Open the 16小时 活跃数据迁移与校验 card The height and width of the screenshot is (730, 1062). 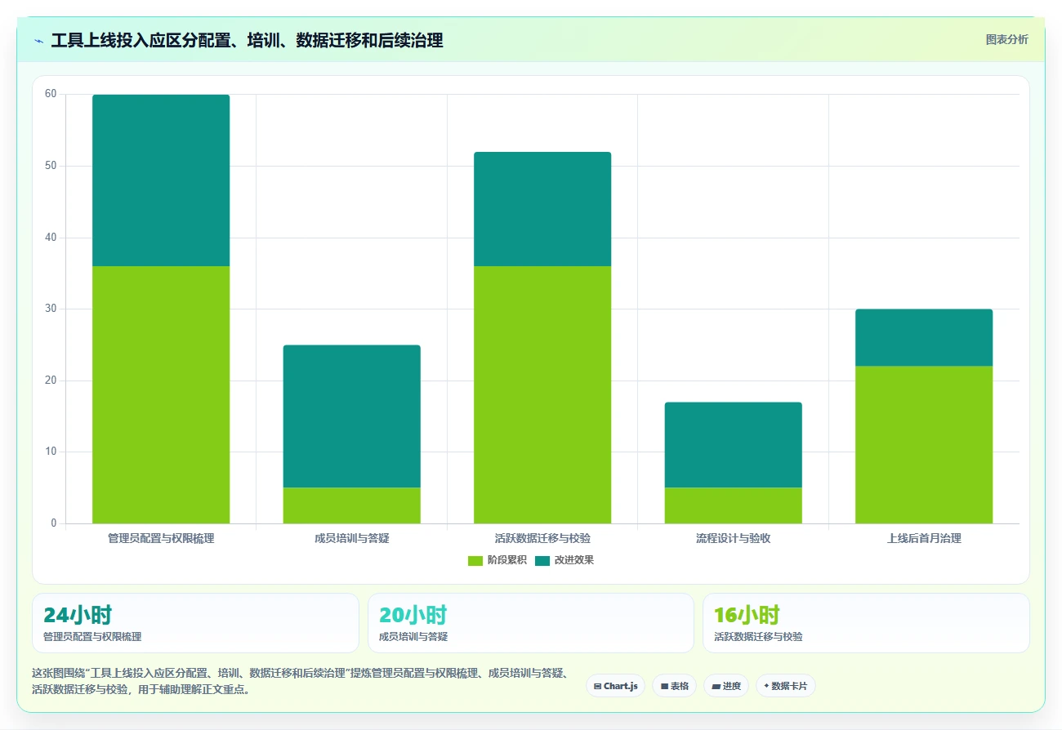866,623
